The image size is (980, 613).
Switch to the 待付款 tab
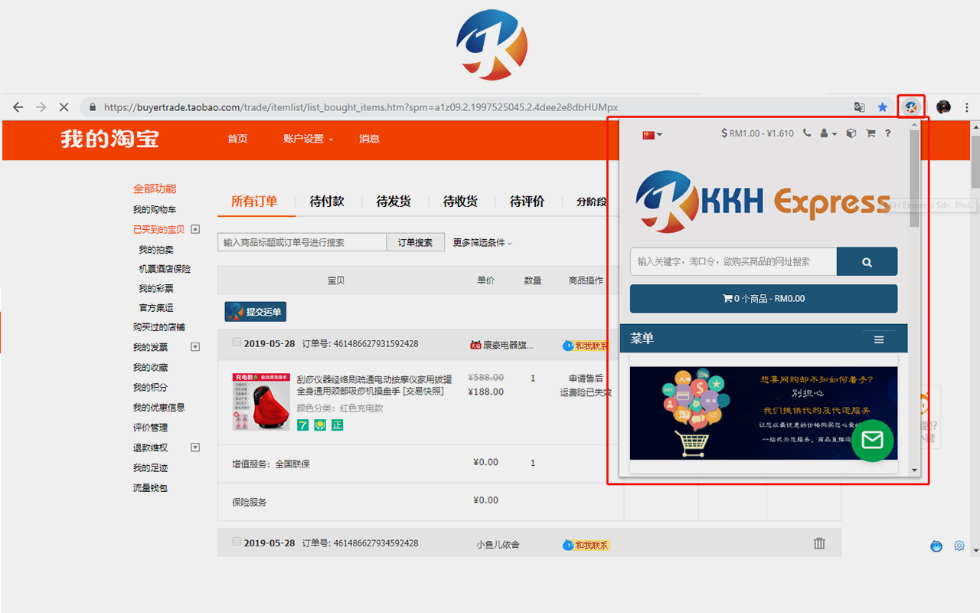[327, 202]
